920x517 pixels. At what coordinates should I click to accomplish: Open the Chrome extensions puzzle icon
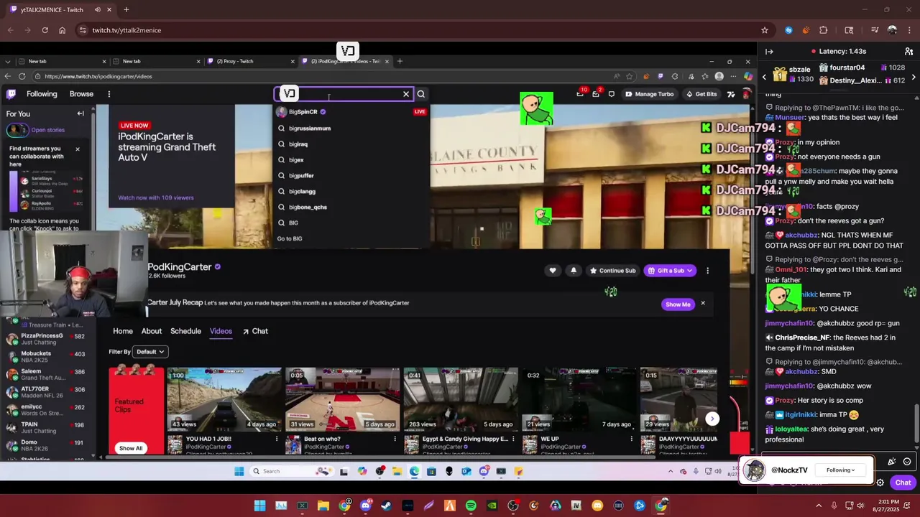[x=824, y=30]
